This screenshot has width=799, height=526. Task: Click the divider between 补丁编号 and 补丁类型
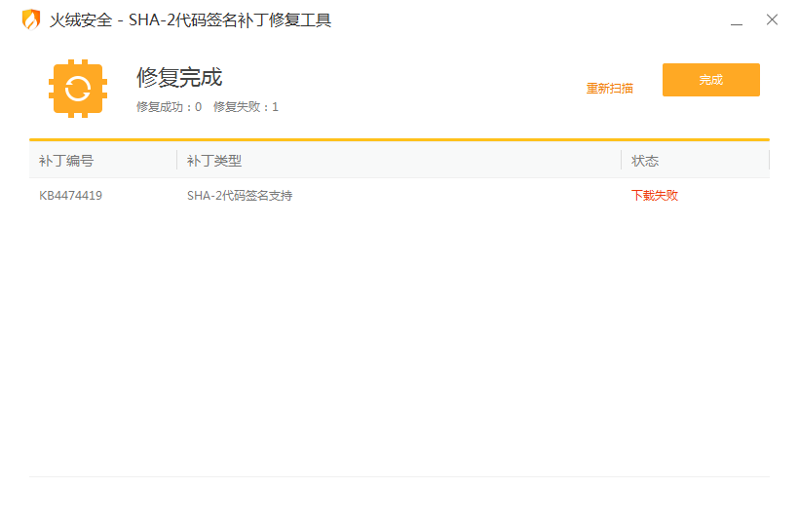(176, 160)
